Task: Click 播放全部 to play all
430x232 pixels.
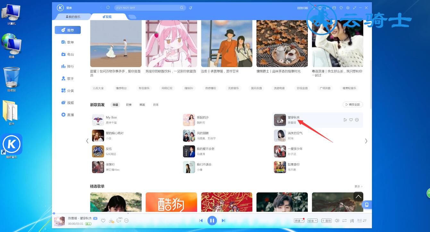Action: tap(353, 104)
